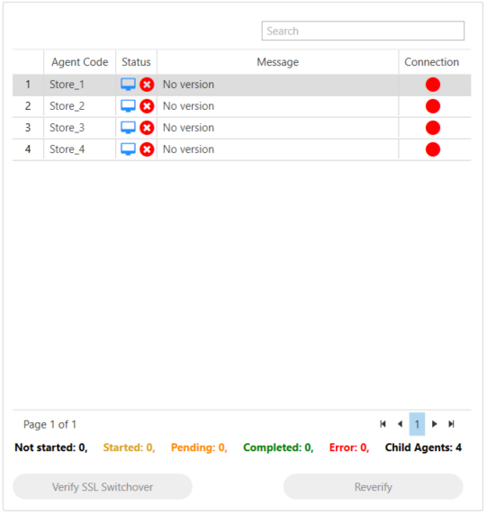Go to the next page
This screenshot has height=515, width=487.
click(x=434, y=424)
